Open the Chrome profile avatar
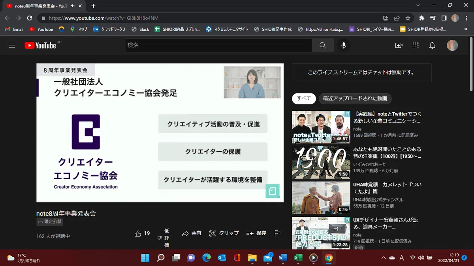This screenshot has height=266, width=474. coord(455,18)
